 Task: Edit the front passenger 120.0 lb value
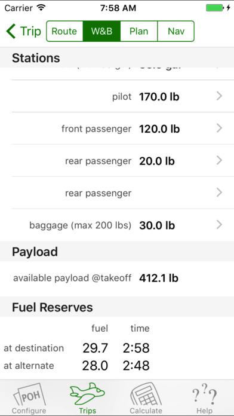(x=159, y=129)
